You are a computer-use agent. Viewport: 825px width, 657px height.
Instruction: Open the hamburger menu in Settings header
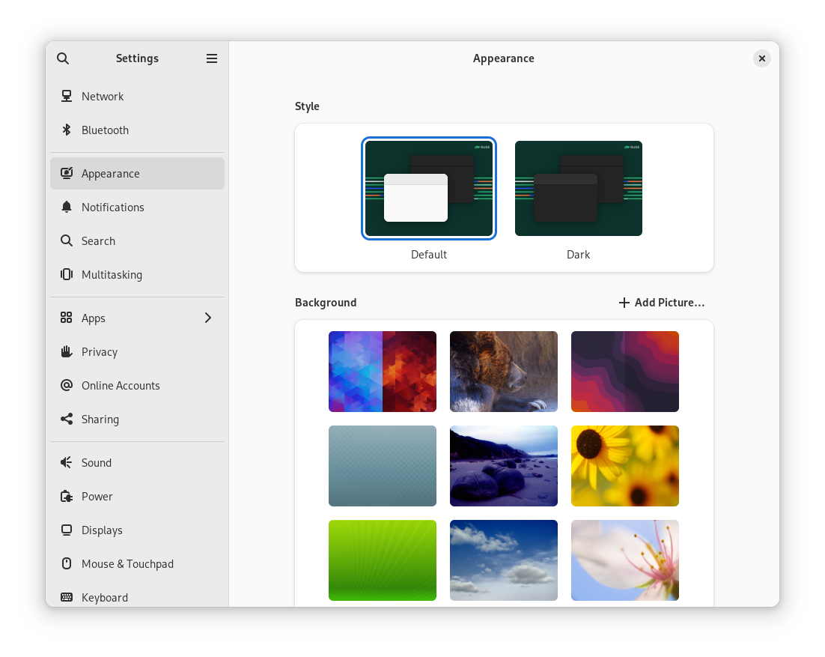coord(212,58)
